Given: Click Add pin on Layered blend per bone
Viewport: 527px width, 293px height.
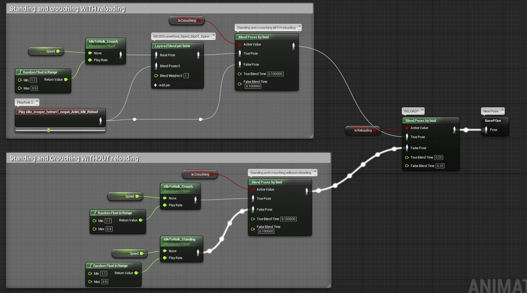Looking at the screenshot, I should (x=162, y=85).
